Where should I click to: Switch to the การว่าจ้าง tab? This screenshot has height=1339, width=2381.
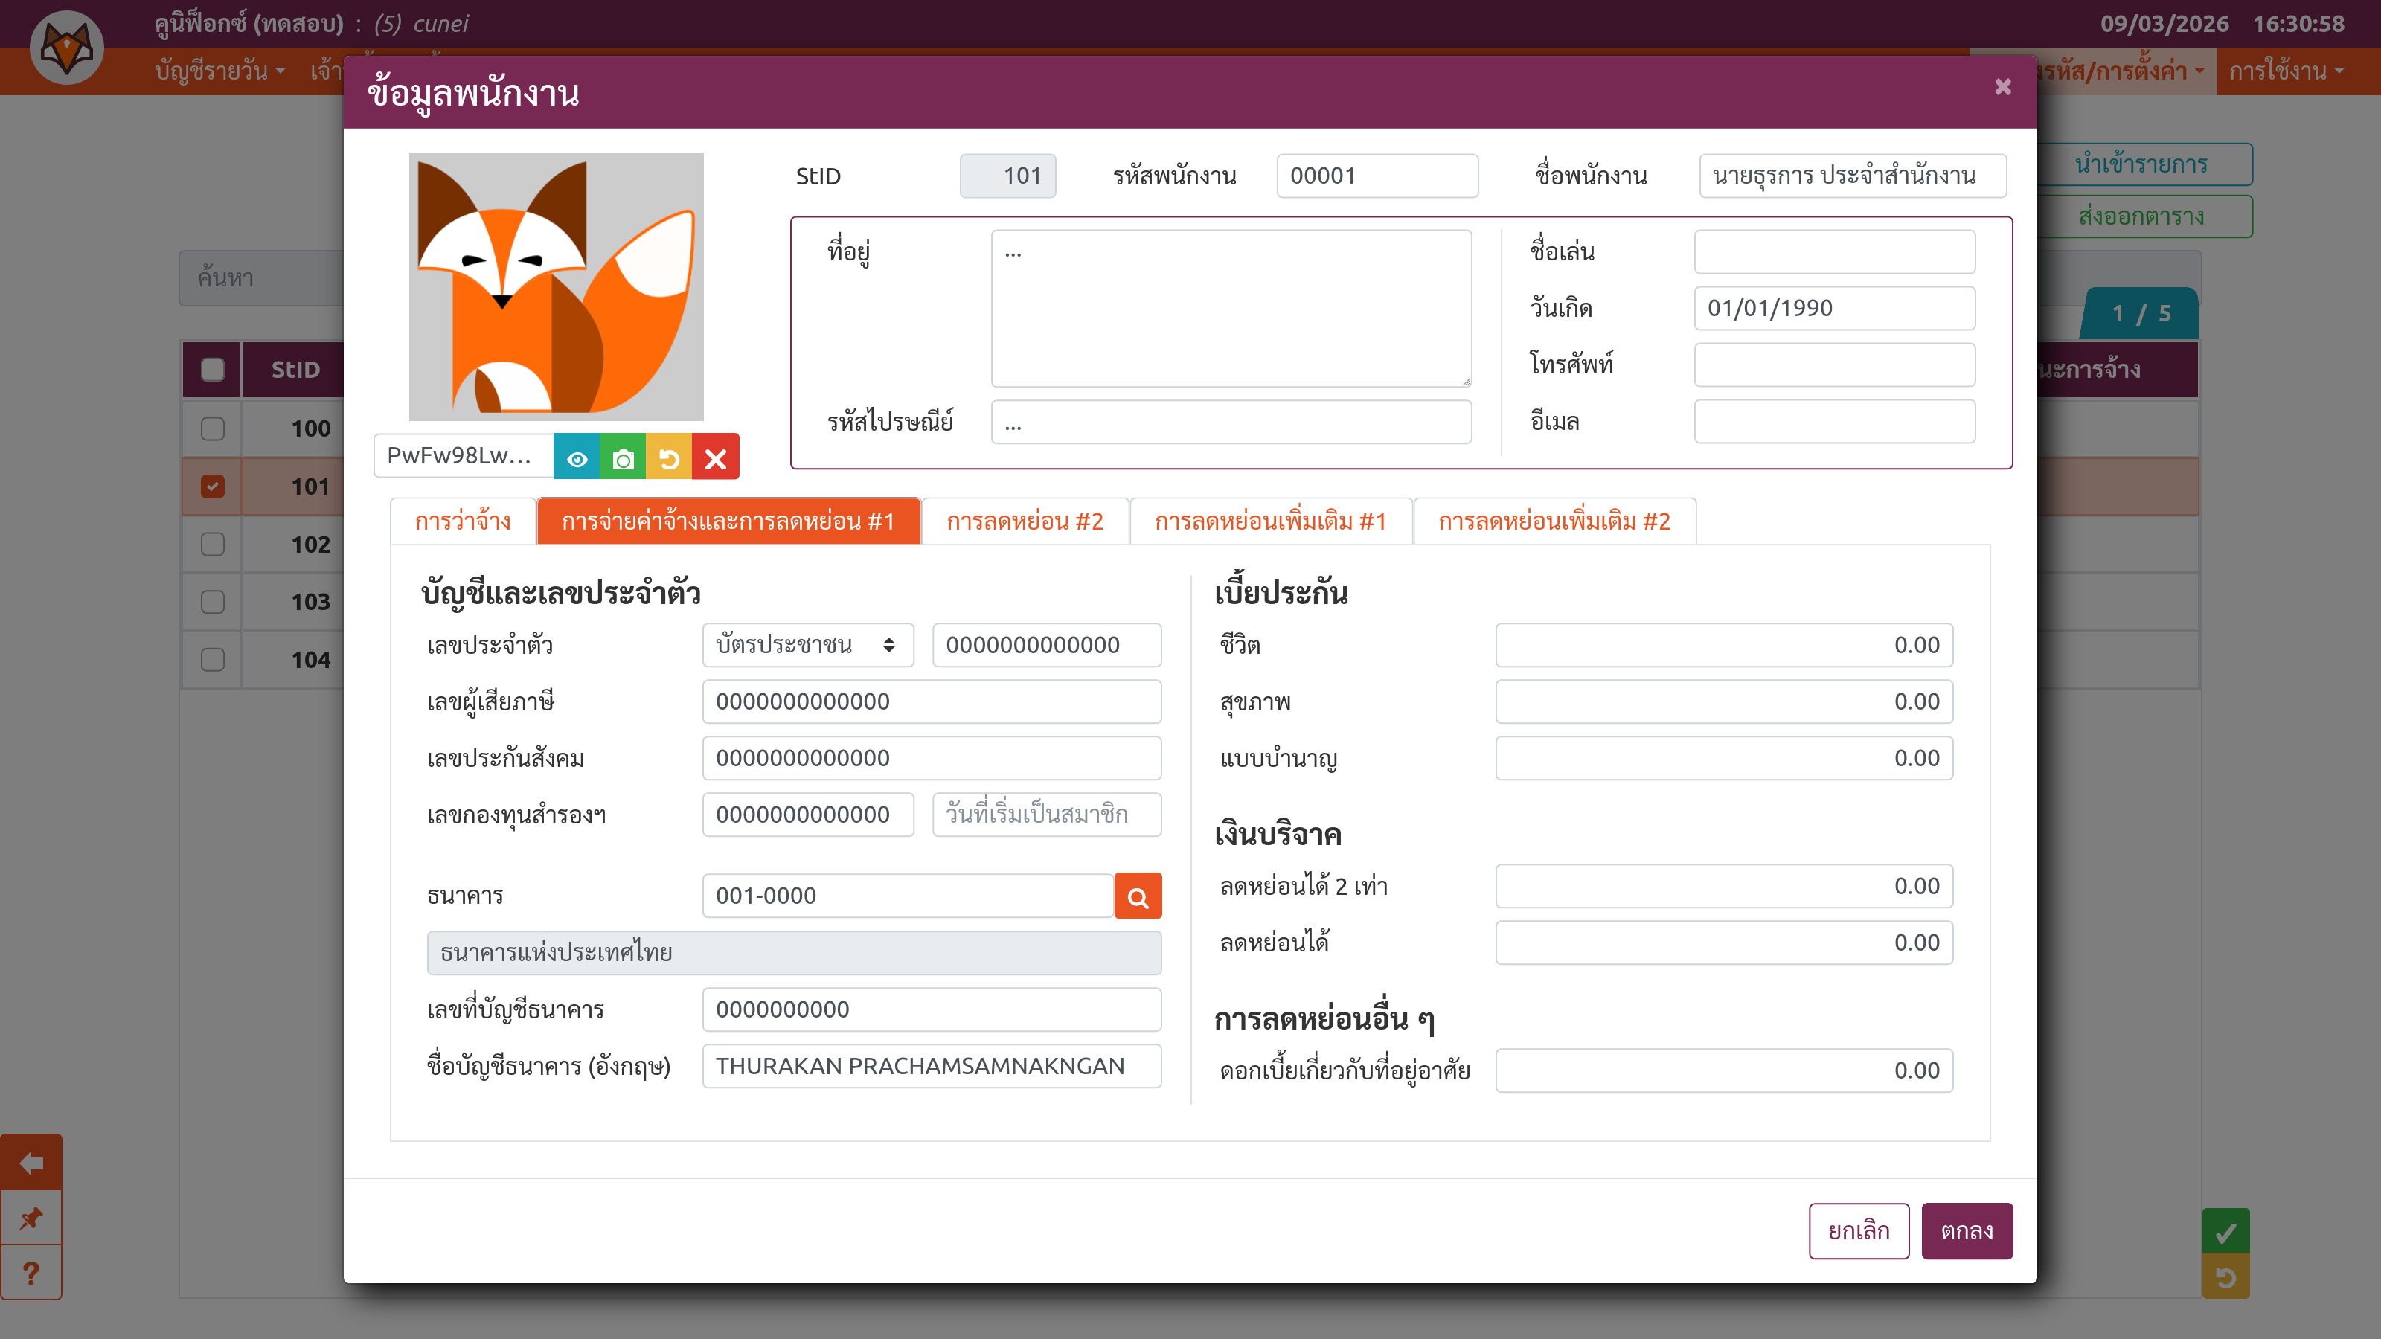tap(462, 521)
